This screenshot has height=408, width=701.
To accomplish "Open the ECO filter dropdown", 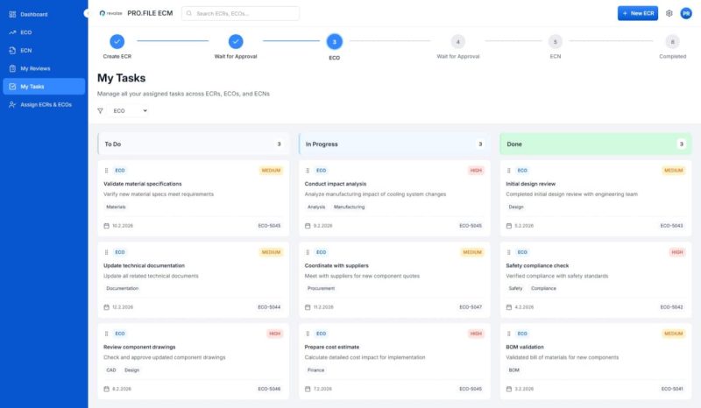I will (x=129, y=111).
